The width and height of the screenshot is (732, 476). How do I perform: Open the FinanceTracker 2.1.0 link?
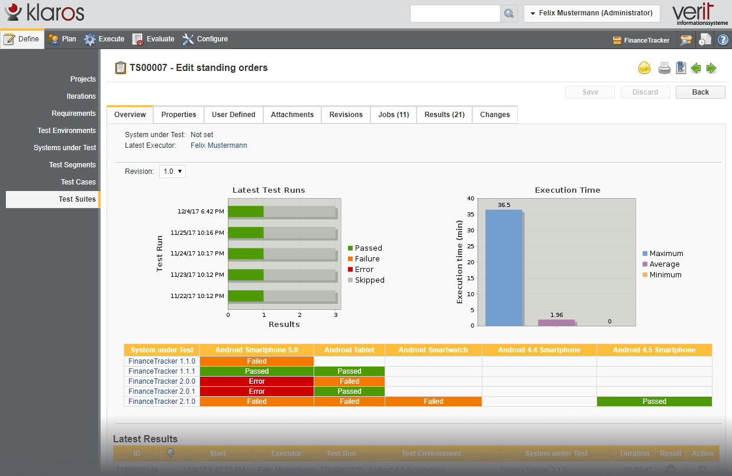click(x=162, y=401)
